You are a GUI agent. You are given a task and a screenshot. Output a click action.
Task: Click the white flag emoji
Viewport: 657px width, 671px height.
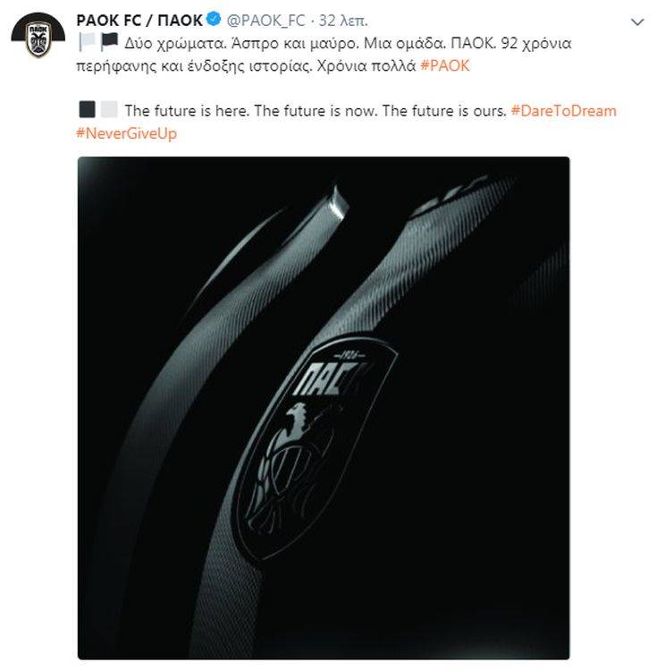click(87, 43)
